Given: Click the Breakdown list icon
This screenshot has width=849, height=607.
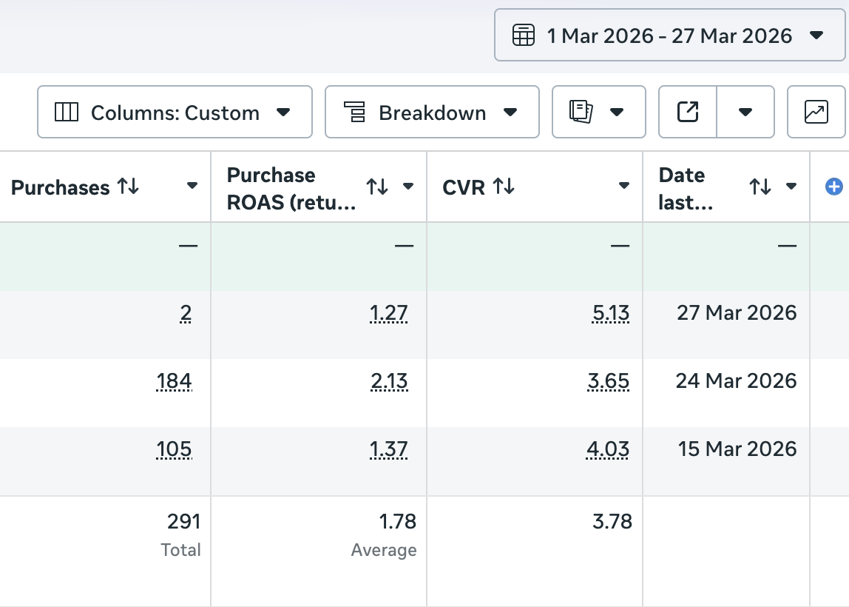Looking at the screenshot, I should [355, 113].
